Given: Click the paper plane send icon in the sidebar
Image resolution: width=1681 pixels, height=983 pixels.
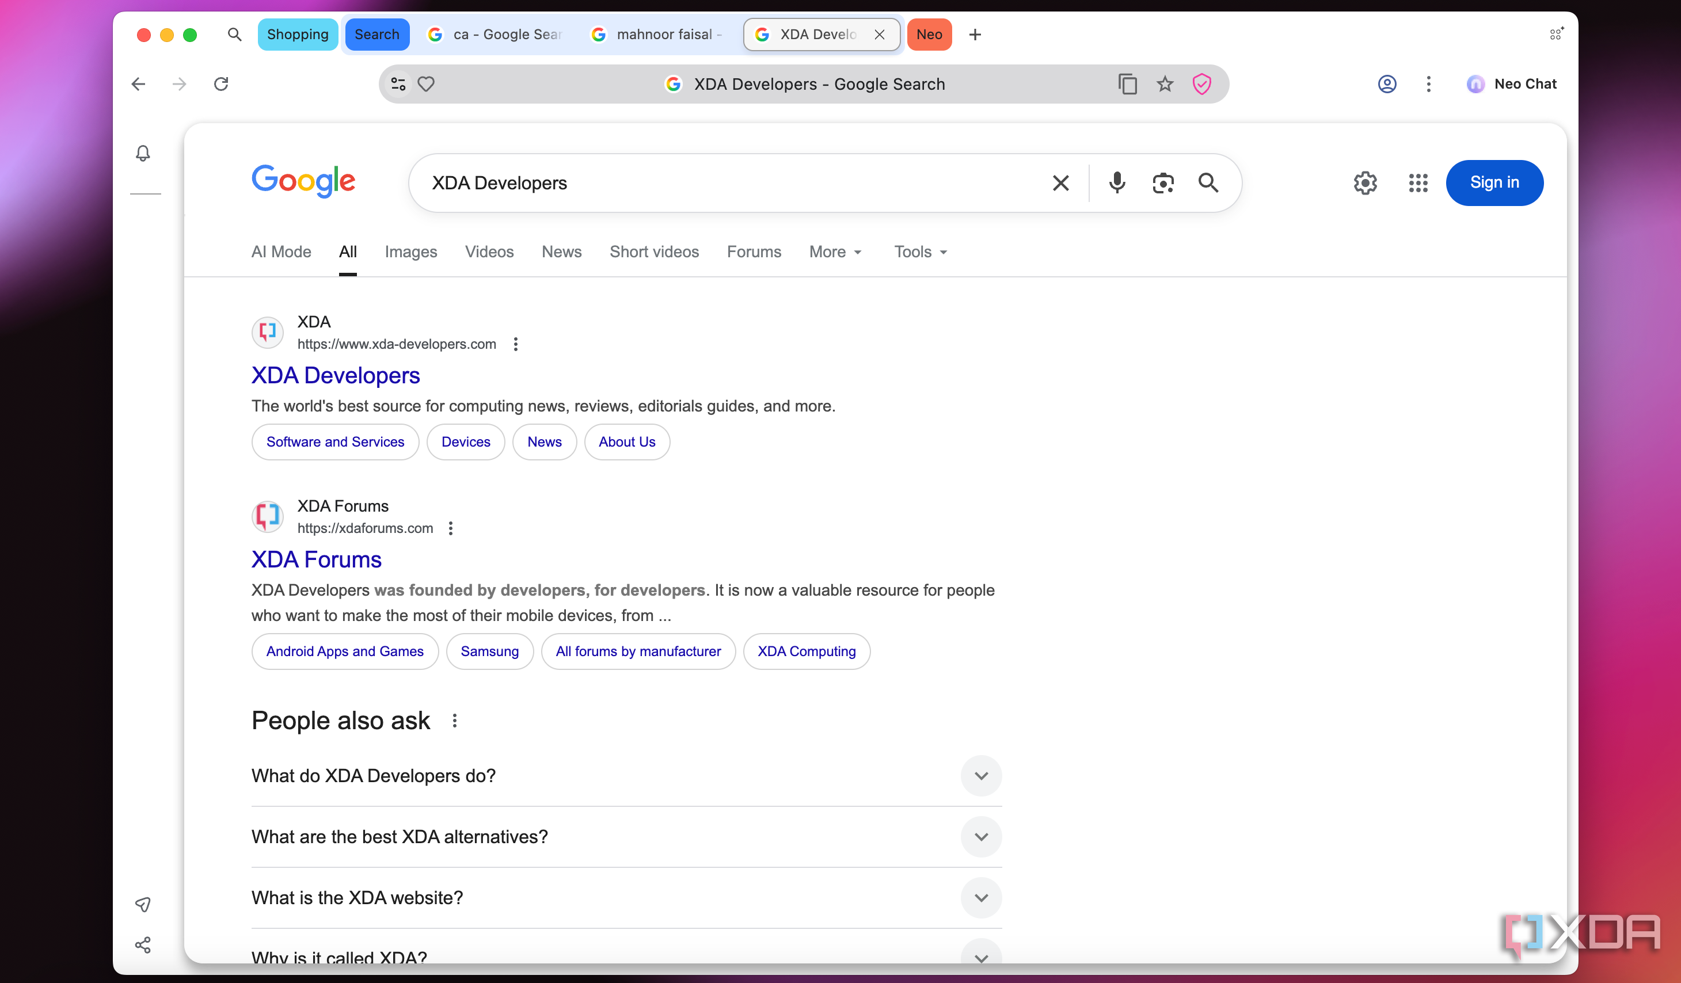Looking at the screenshot, I should tap(143, 904).
